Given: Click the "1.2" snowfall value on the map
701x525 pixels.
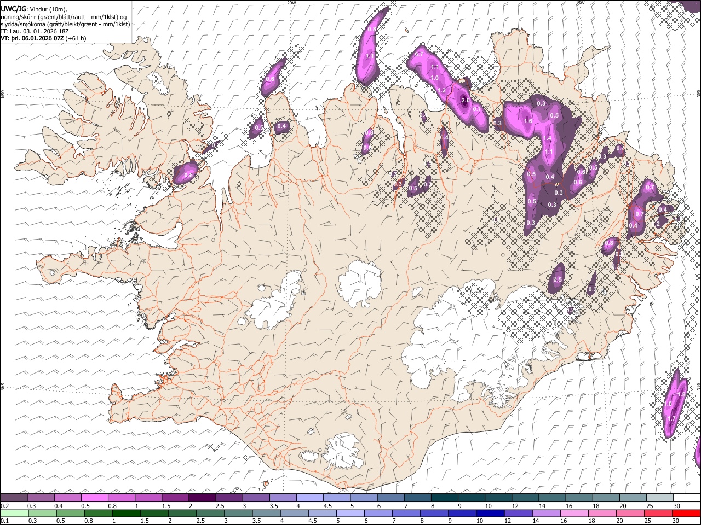Looking at the screenshot, I should [441, 90].
